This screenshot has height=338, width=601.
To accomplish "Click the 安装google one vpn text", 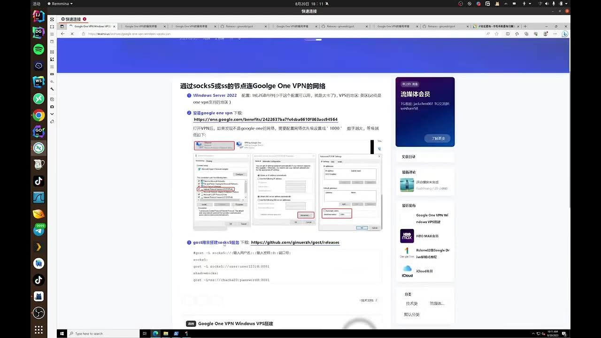I will tap(213, 113).
